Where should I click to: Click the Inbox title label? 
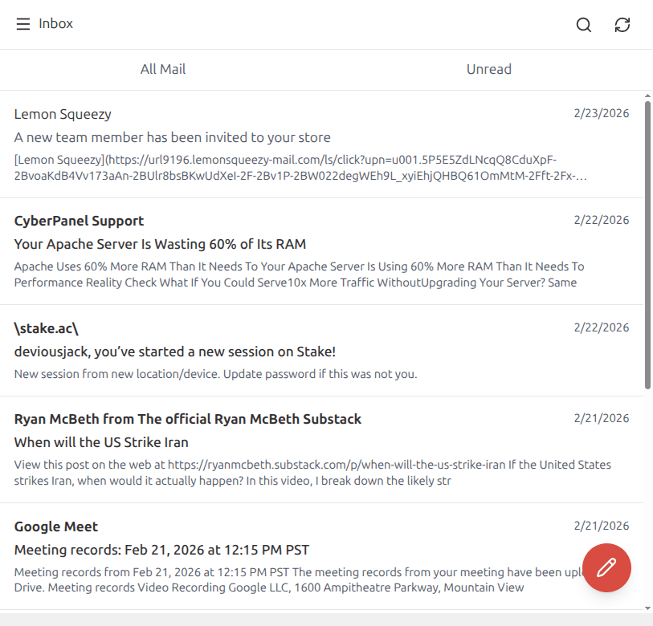[x=56, y=24]
